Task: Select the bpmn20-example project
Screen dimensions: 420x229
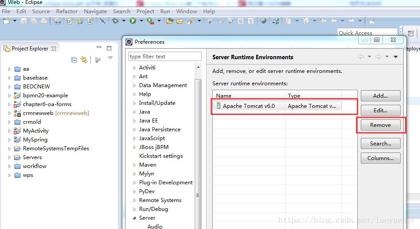Action: pos(45,95)
